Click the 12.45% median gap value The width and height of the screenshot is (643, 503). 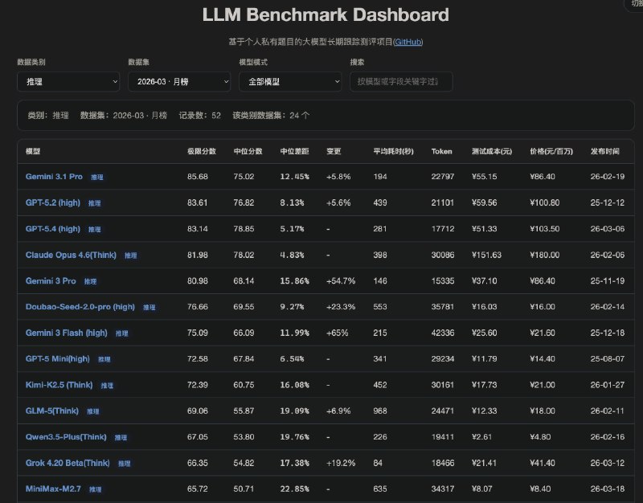click(294, 177)
